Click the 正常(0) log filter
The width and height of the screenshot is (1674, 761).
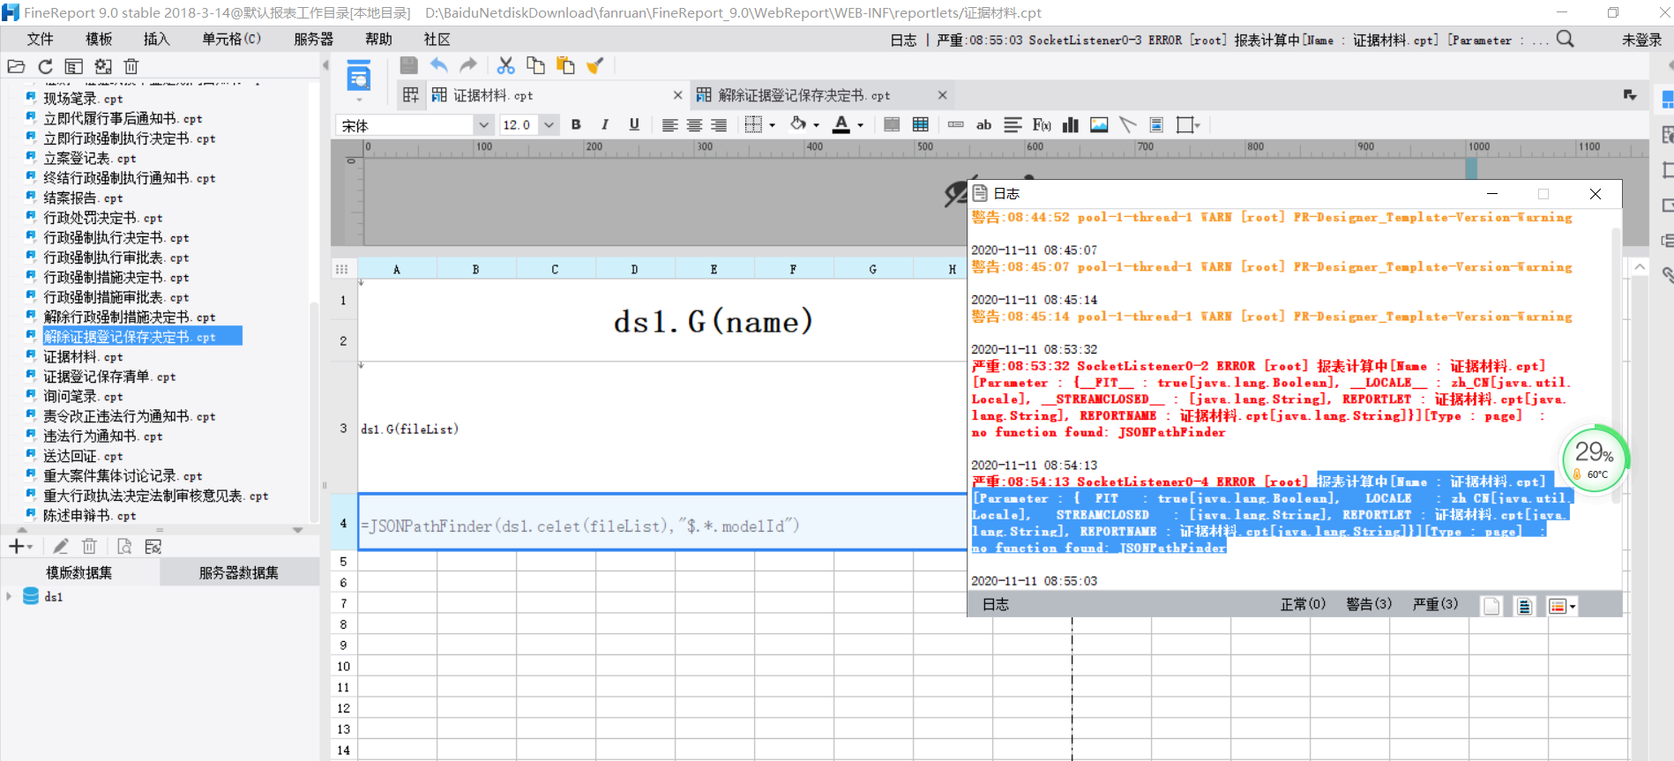pos(1303,604)
